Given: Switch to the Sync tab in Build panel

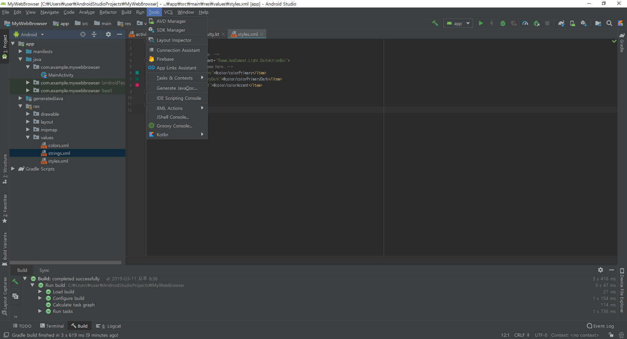Looking at the screenshot, I should click(x=44, y=270).
